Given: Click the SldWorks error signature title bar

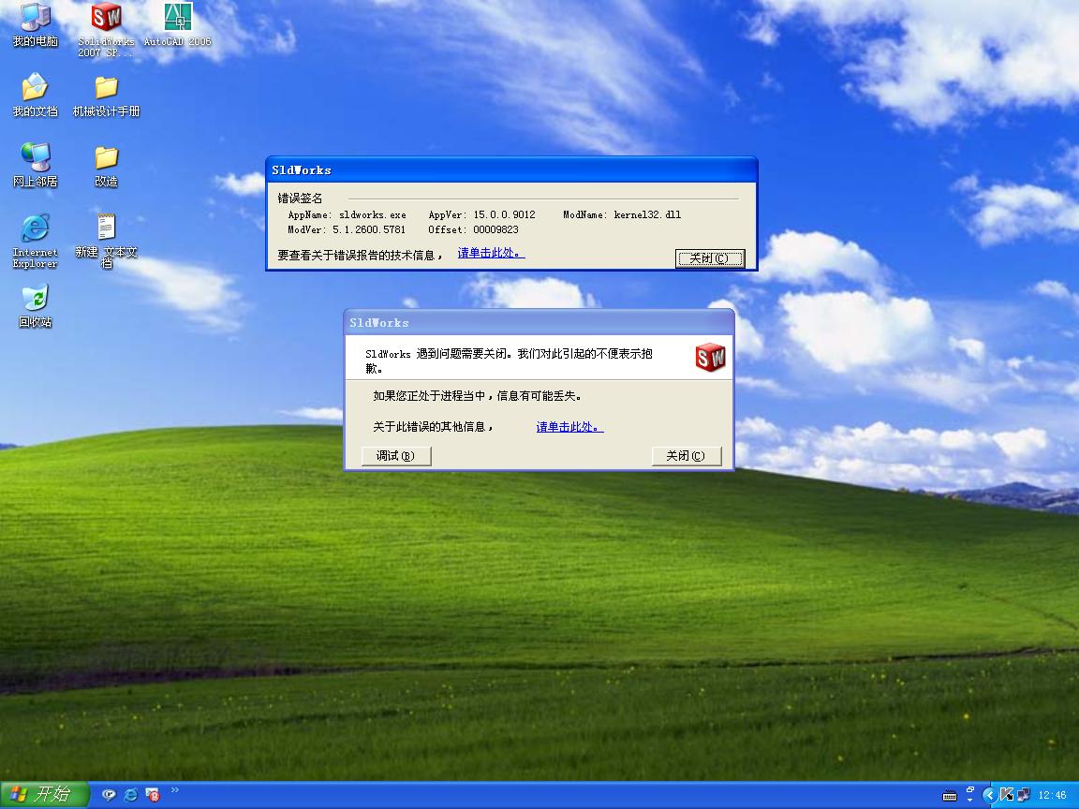Looking at the screenshot, I should 511,169.
